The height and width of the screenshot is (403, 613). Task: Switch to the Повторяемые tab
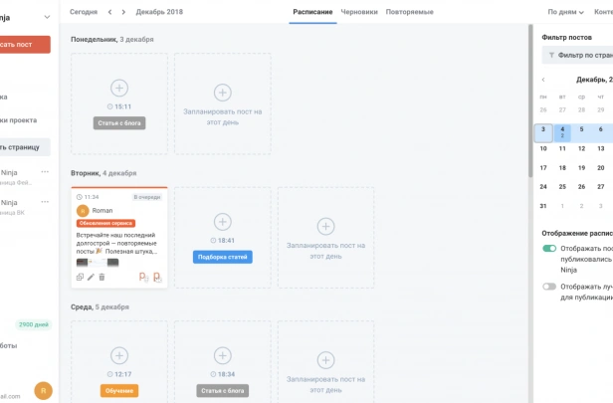point(410,12)
